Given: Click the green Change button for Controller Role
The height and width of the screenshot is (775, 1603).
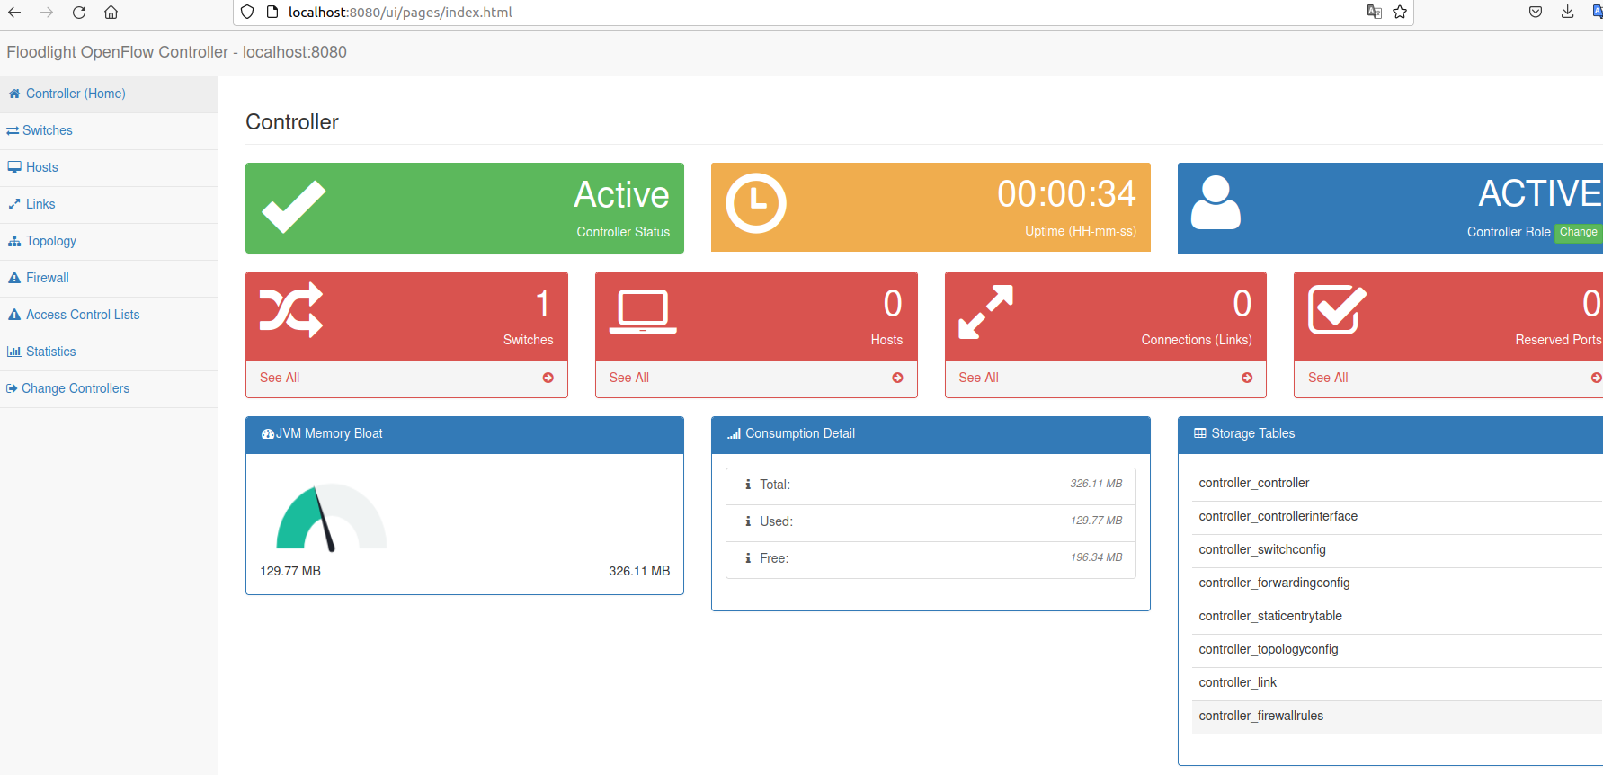Looking at the screenshot, I should pyautogui.click(x=1578, y=232).
